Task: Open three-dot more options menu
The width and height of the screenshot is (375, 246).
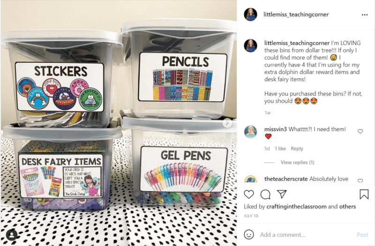Action: [x=365, y=15]
